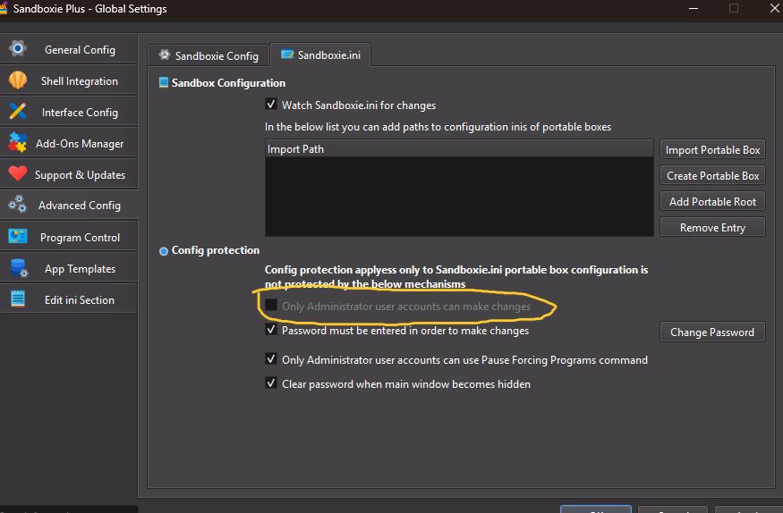This screenshot has width=783, height=513.
Task: Click Import Portable Box button
Action: point(712,150)
